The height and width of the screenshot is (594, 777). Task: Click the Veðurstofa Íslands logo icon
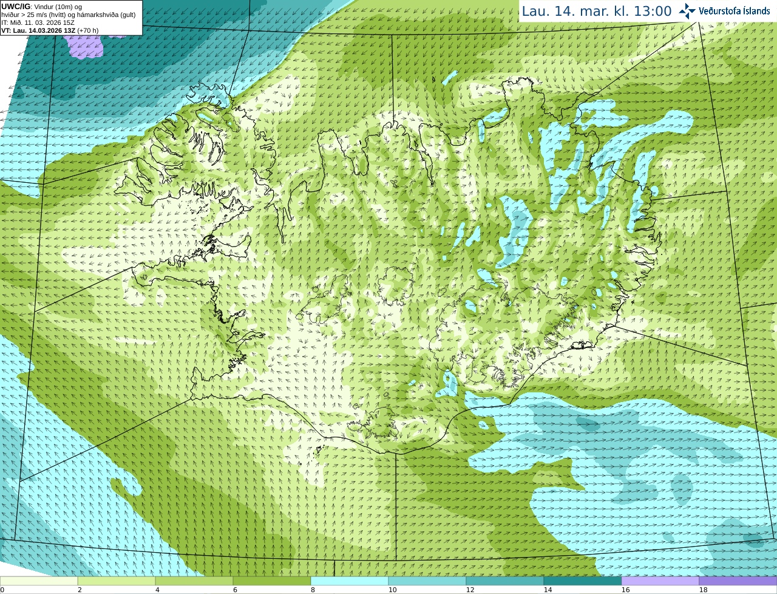(687, 11)
